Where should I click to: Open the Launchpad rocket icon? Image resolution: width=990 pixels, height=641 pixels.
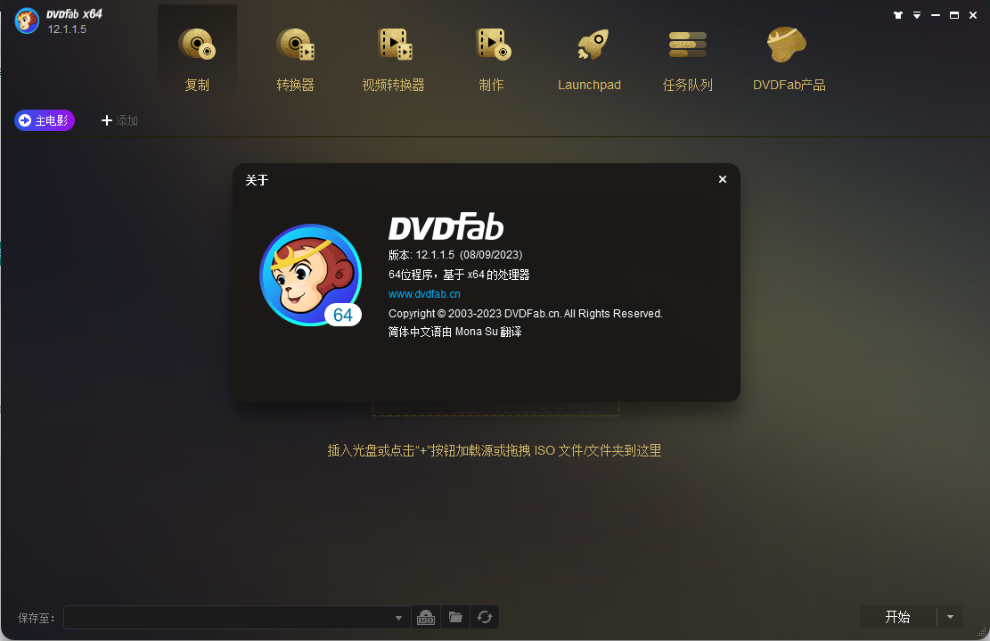pyautogui.click(x=593, y=45)
